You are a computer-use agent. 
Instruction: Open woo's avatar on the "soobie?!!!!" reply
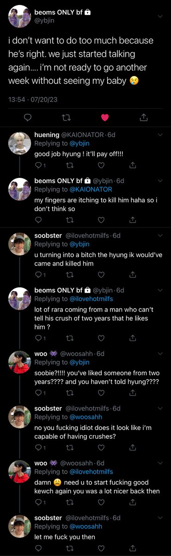coord(20,362)
